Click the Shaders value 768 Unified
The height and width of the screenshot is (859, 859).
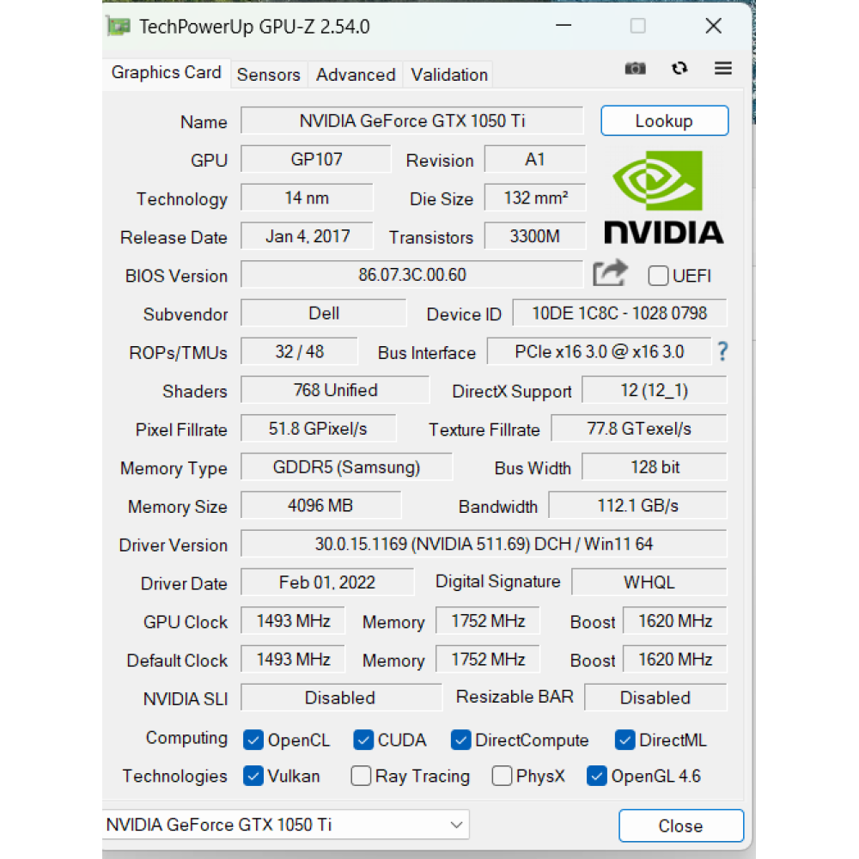click(x=335, y=390)
